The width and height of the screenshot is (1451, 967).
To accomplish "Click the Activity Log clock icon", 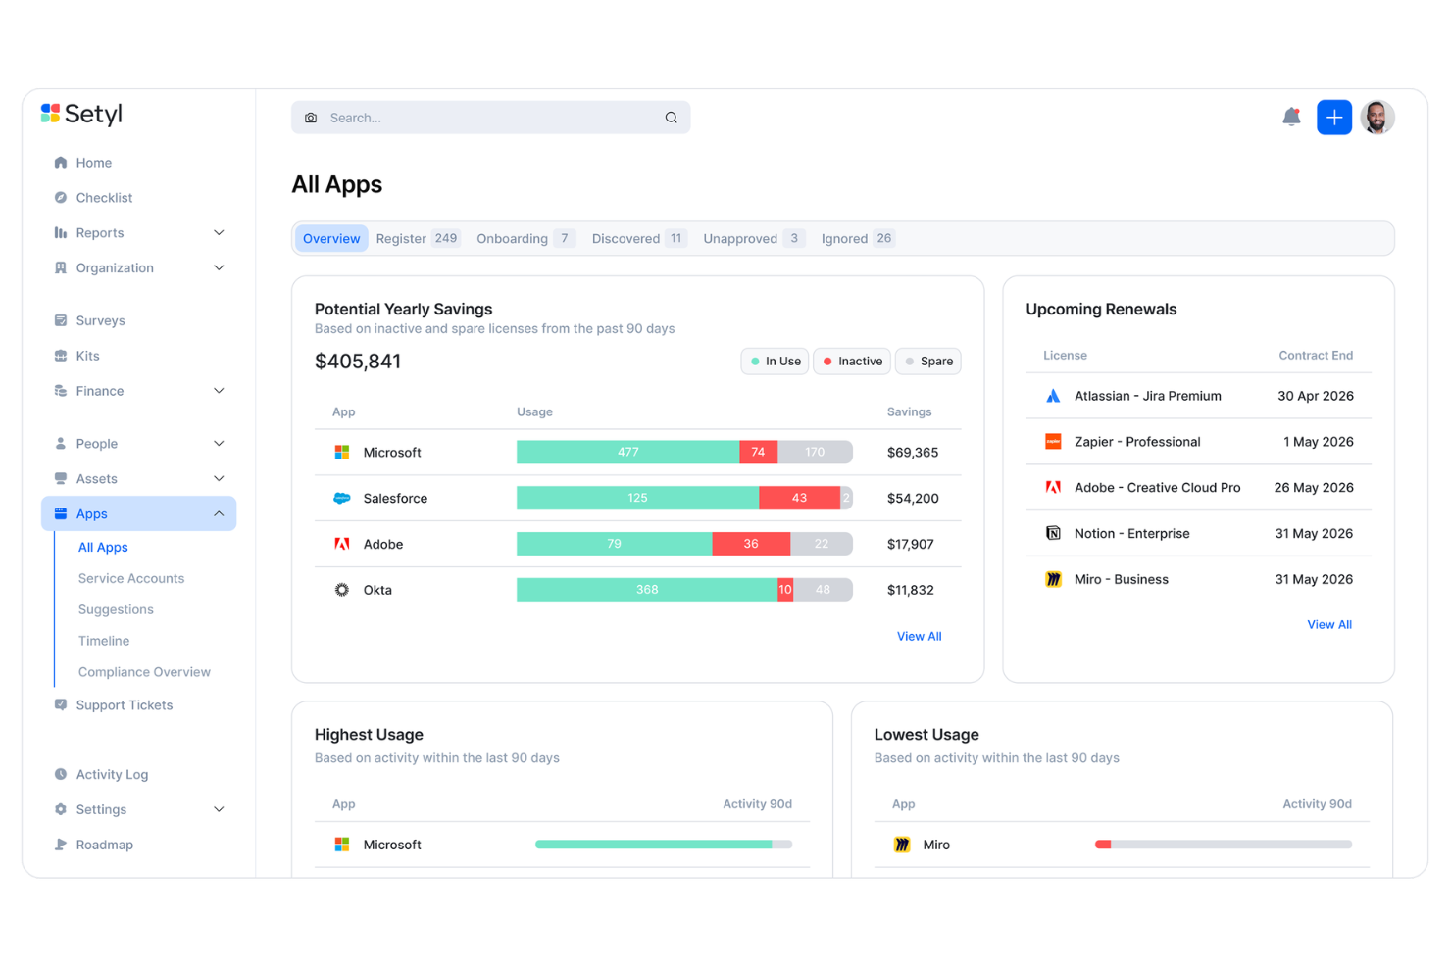I will point(61,775).
